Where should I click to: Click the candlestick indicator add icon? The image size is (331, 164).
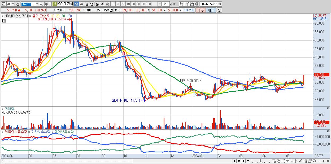[x=182, y=4]
